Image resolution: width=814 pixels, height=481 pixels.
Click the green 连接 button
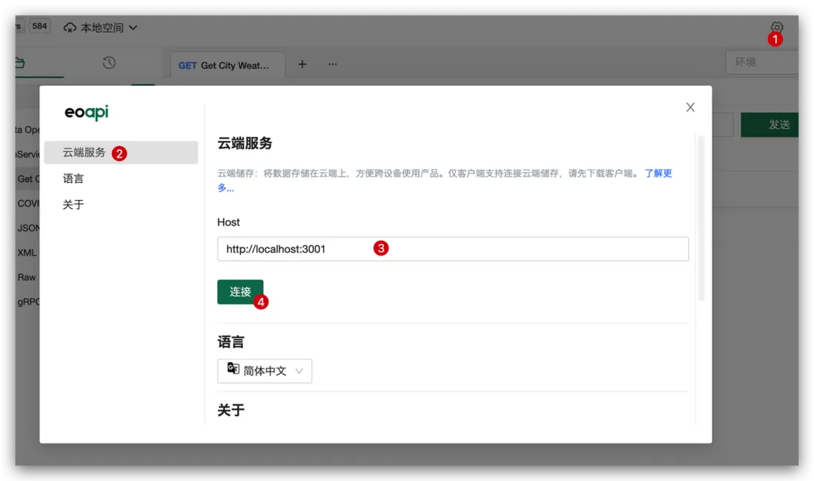(240, 291)
